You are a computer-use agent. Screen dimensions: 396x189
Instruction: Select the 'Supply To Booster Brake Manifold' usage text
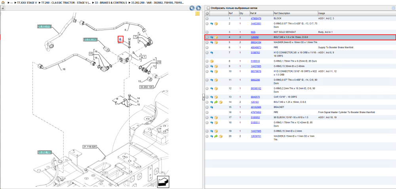(x=336, y=47)
